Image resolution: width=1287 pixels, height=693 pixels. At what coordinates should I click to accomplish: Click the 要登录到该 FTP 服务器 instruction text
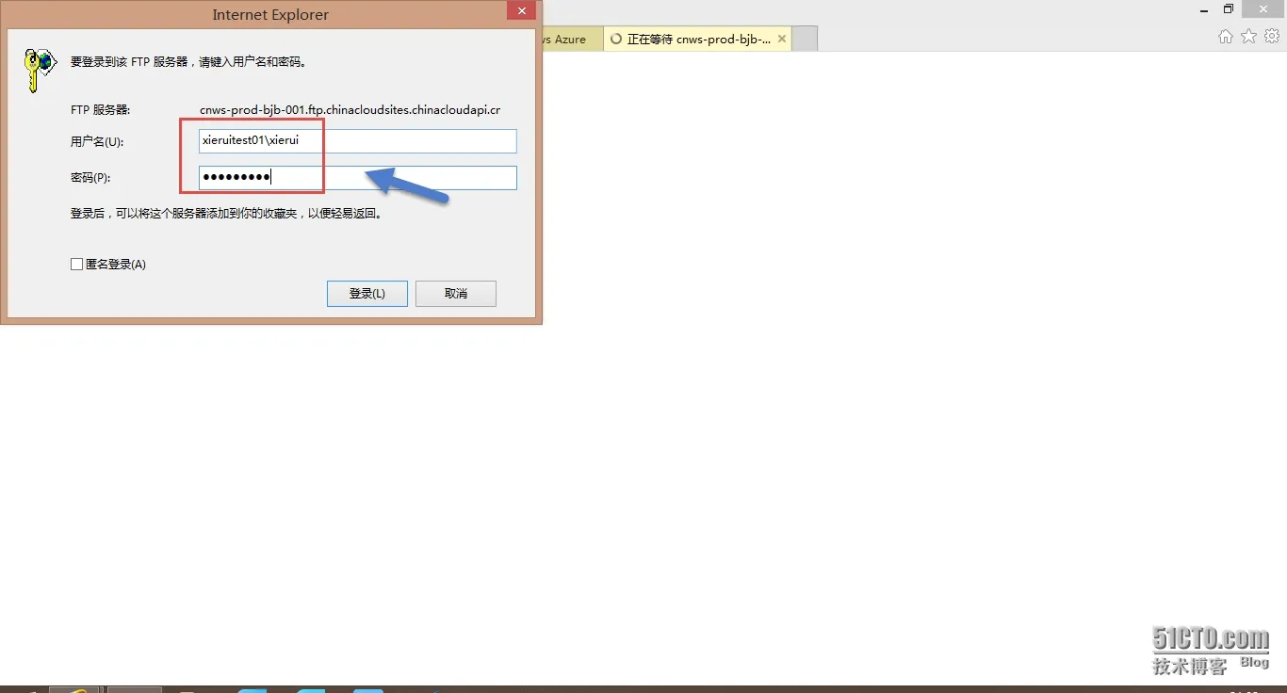[188, 62]
